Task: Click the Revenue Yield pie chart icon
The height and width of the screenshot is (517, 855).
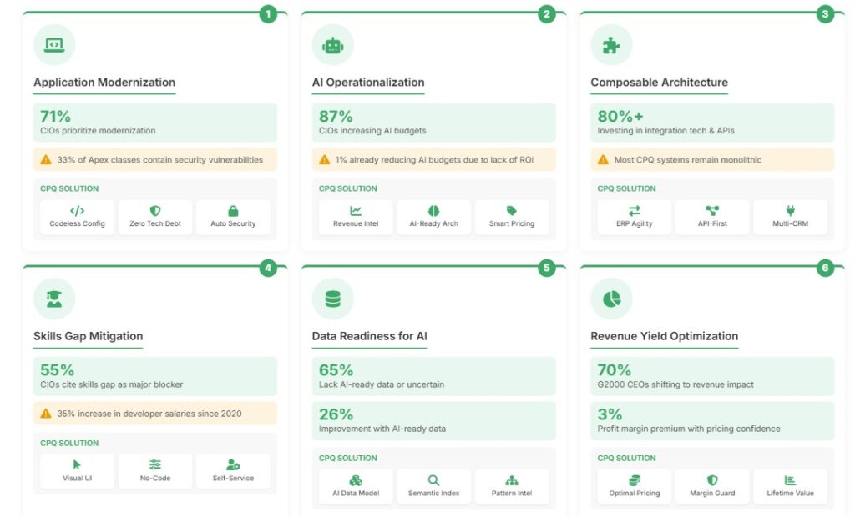Action: tap(611, 299)
